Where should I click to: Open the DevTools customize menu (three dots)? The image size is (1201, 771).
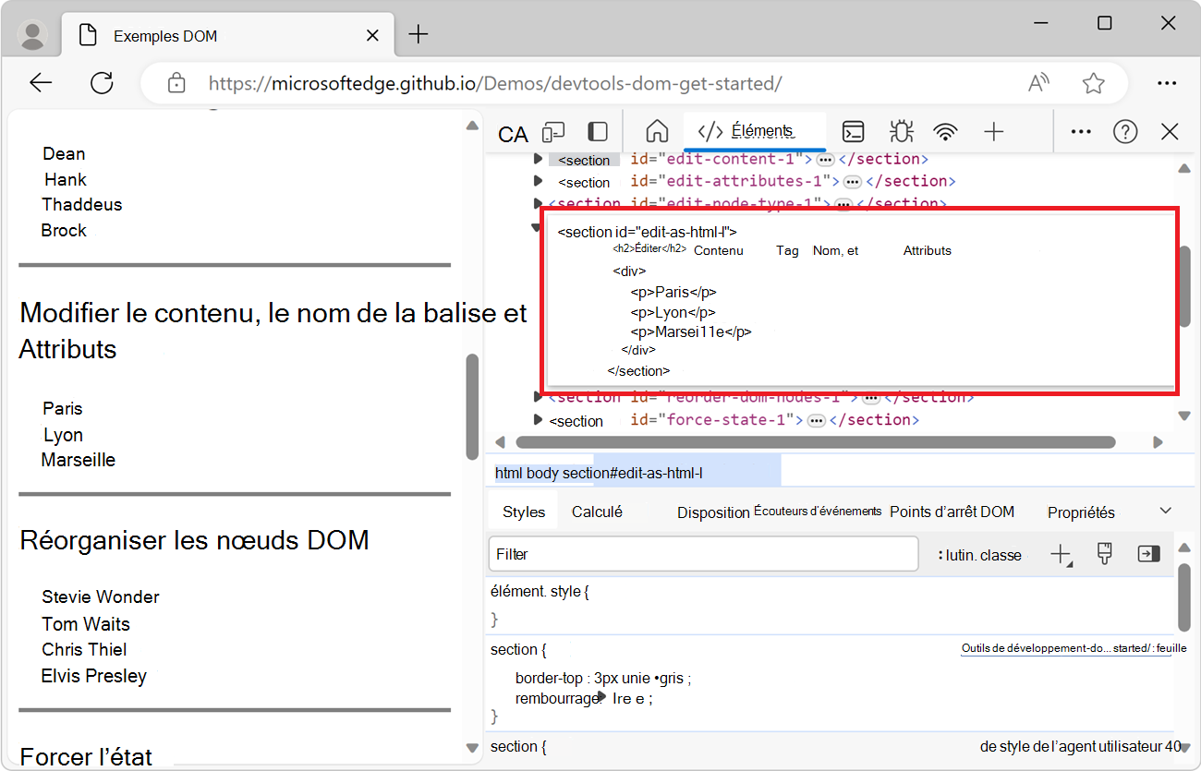(x=1080, y=132)
